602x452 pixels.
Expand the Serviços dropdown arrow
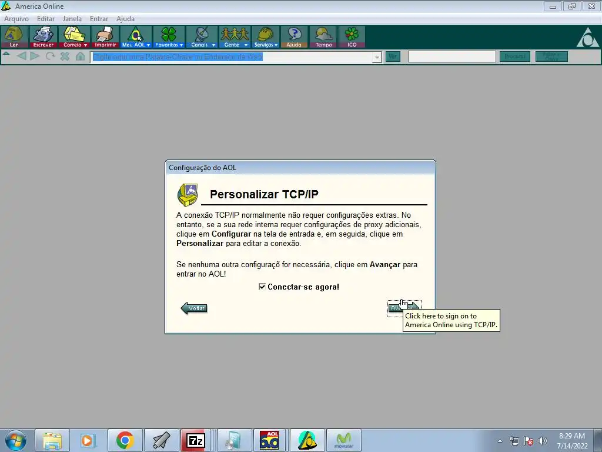point(276,45)
